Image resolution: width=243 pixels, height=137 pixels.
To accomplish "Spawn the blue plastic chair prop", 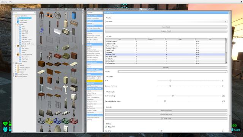I will (41, 31).
